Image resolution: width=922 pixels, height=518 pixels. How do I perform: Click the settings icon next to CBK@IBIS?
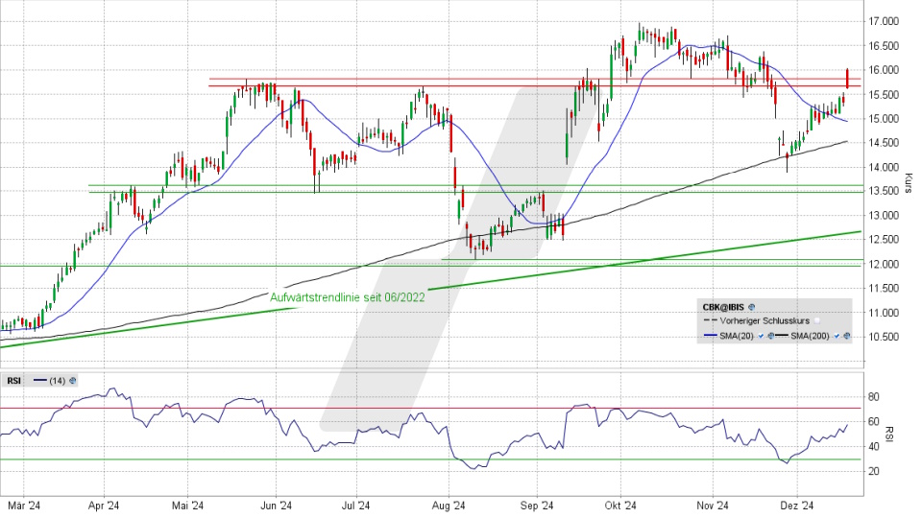pyautogui.click(x=751, y=307)
